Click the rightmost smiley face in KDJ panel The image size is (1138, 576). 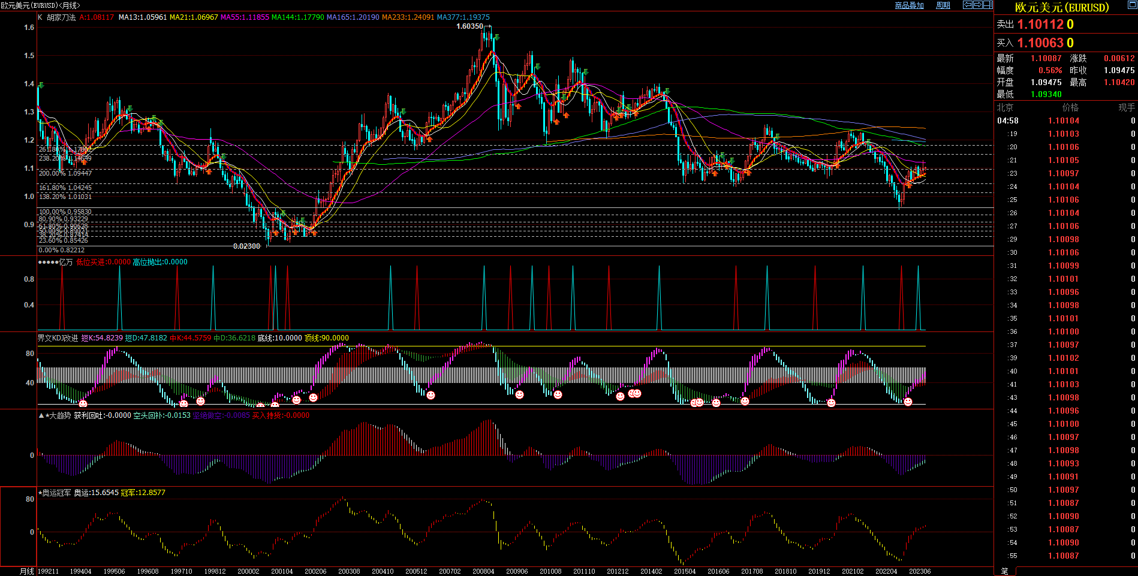(x=908, y=402)
